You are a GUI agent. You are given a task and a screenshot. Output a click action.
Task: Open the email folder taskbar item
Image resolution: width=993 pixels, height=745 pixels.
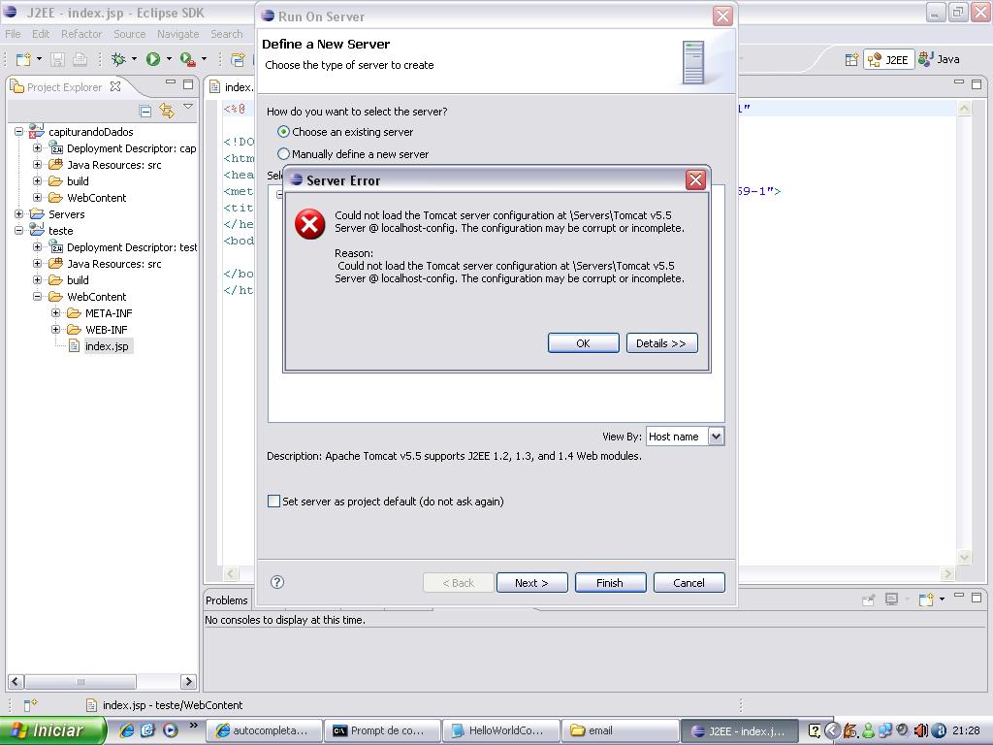tap(620, 730)
